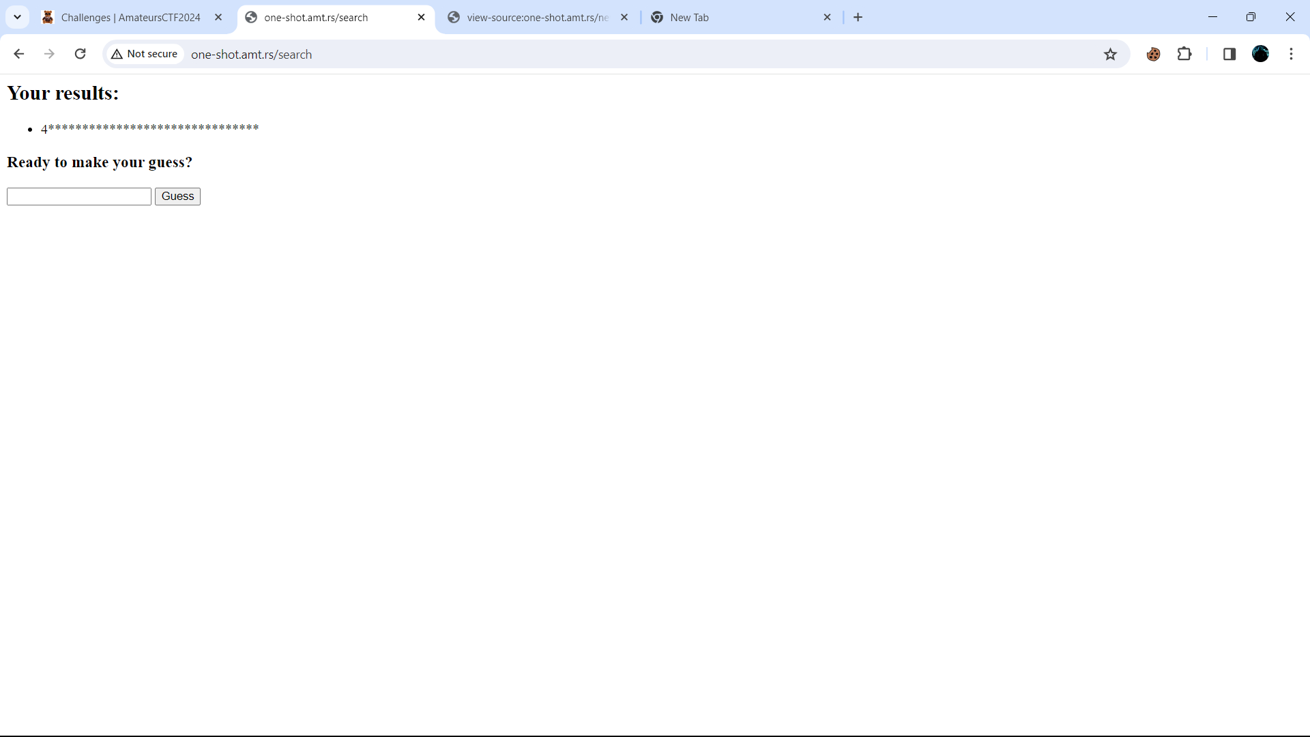
Task: Click the address bar URL
Action: click(251, 55)
